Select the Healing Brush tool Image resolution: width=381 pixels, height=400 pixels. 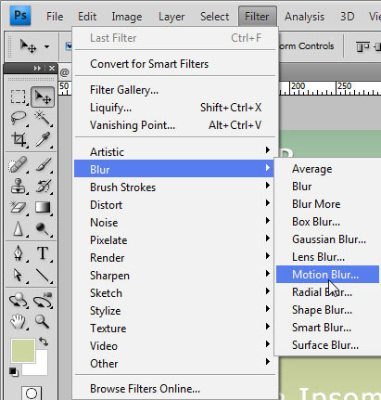(18, 164)
